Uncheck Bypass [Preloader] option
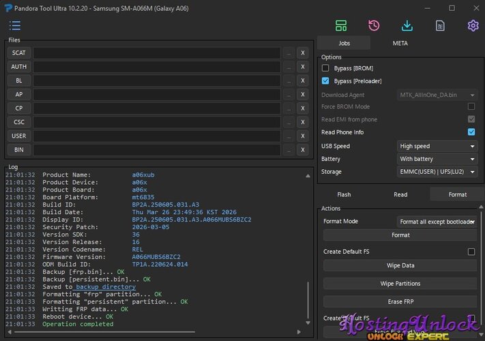 (x=325, y=81)
